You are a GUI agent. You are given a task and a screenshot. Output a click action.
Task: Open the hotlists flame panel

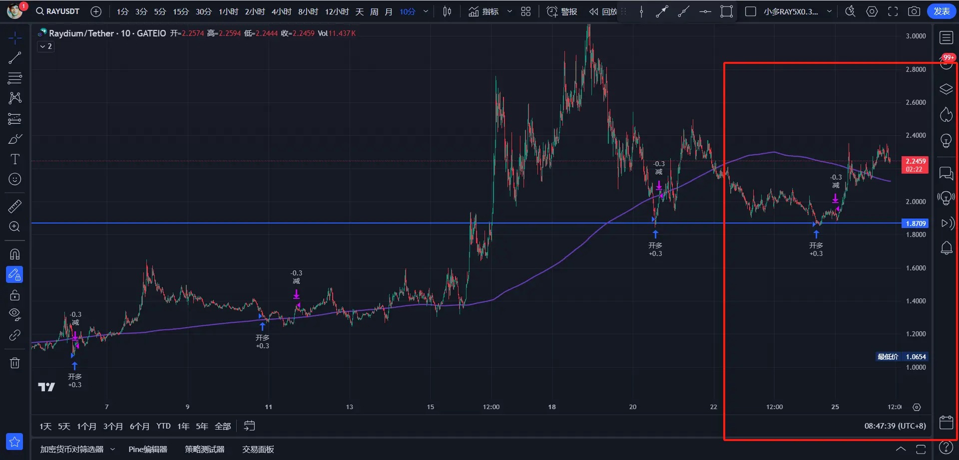point(946,115)
